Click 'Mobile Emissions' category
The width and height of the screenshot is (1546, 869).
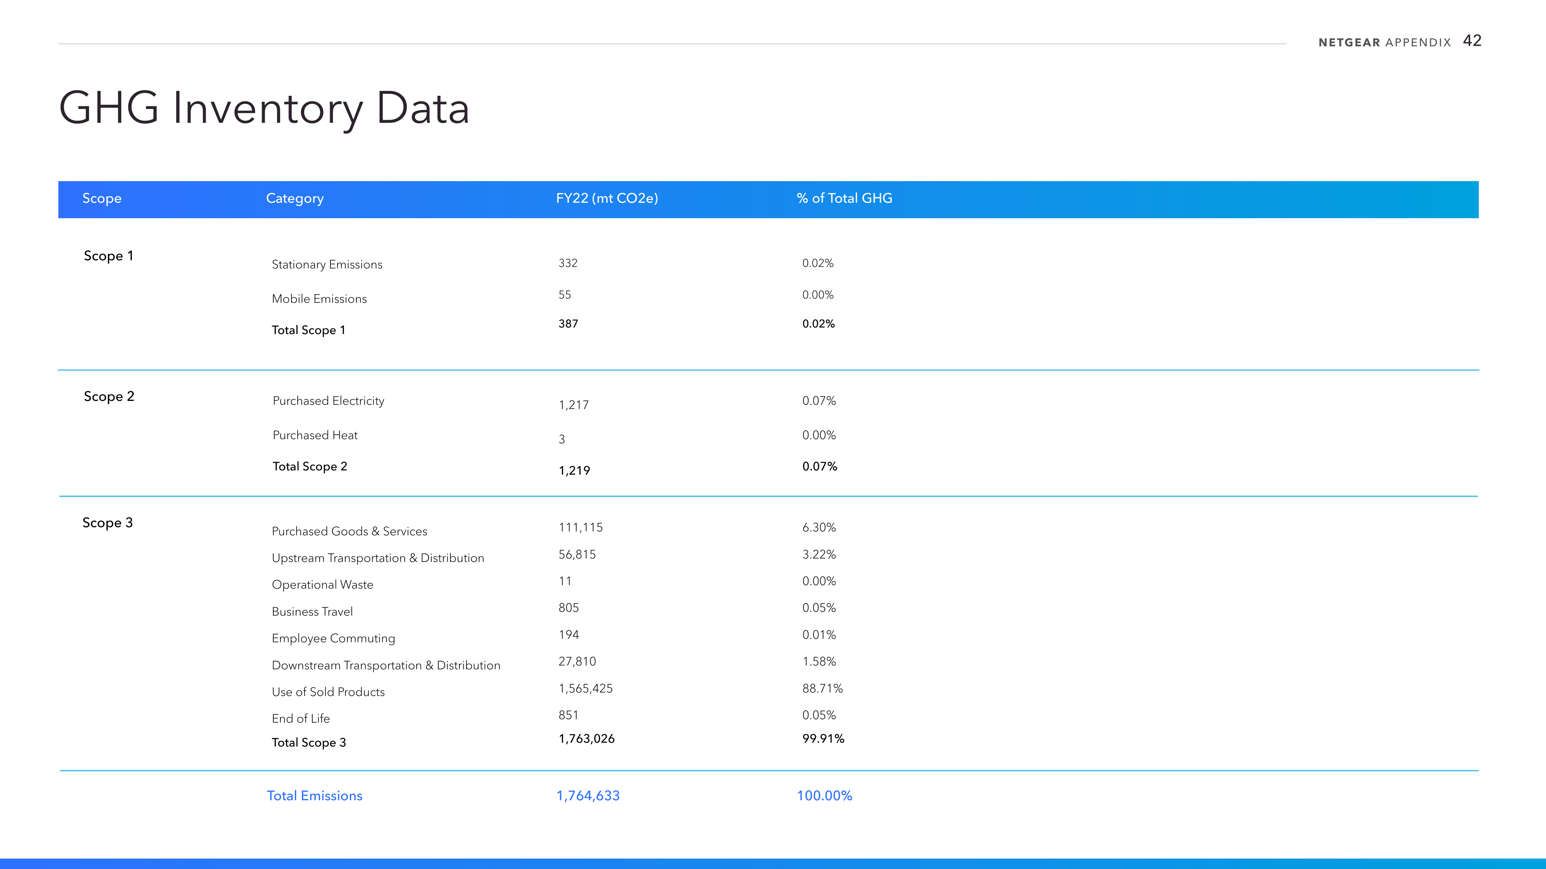click(319, 299)
